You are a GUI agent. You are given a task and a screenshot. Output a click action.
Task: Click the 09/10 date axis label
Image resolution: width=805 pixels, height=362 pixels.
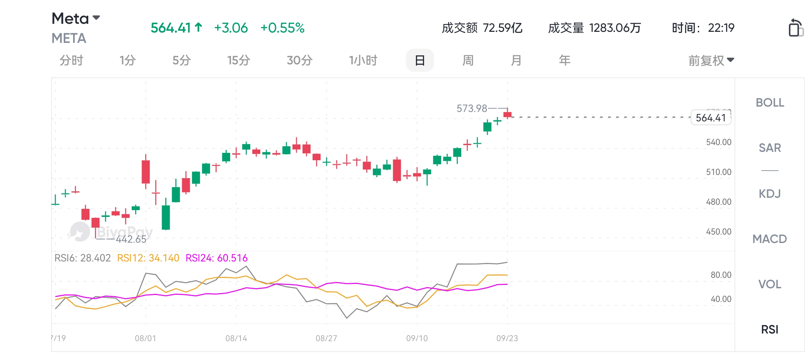(417, 338)
